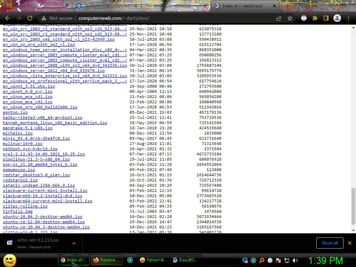Switch to the first NG tab
The height and width of the screenshot is (267, 356).
36,6
